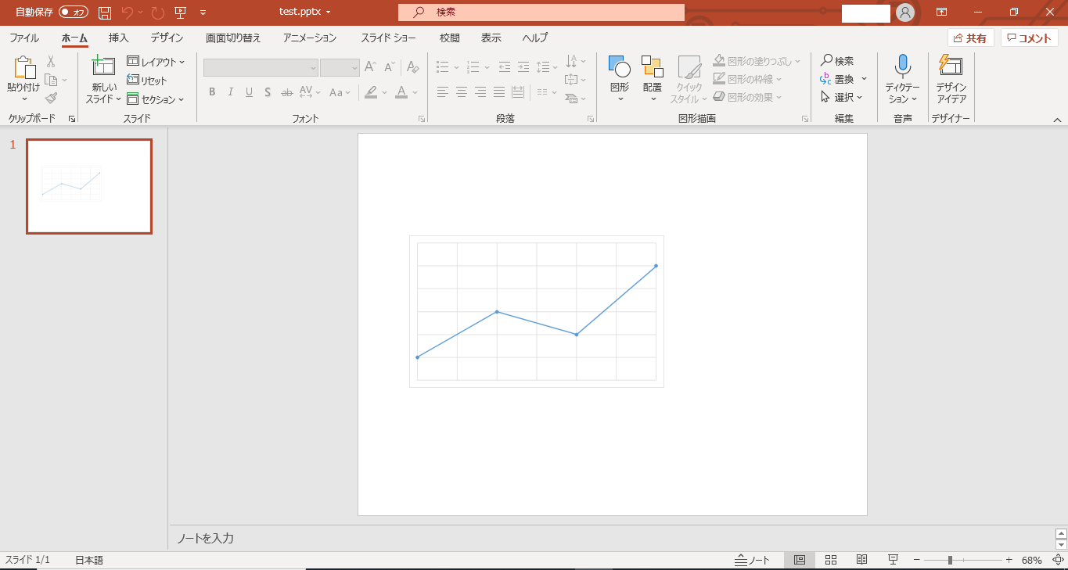Switch to Reading view icon
1068x570 pixels.
click(x=861, y=560)
